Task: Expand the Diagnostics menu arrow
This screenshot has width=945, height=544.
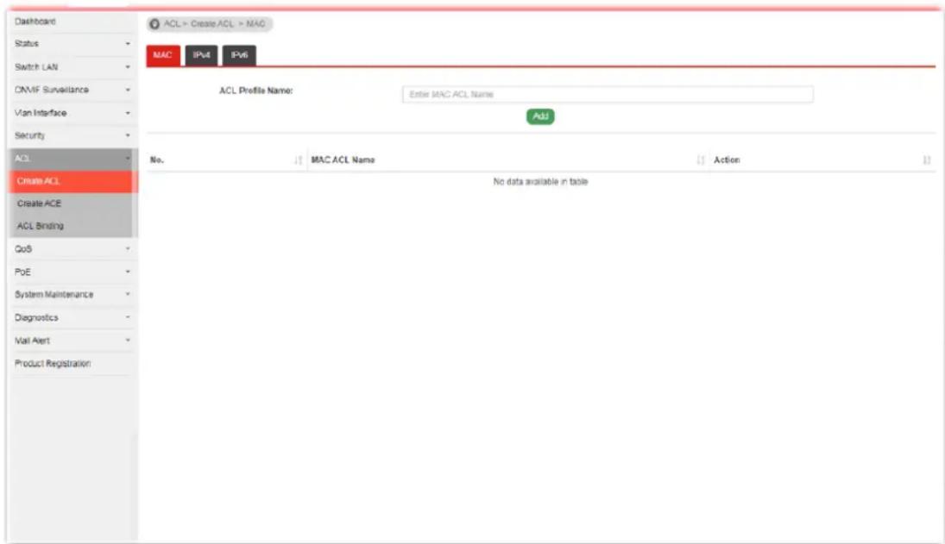Action: (128, 317)
